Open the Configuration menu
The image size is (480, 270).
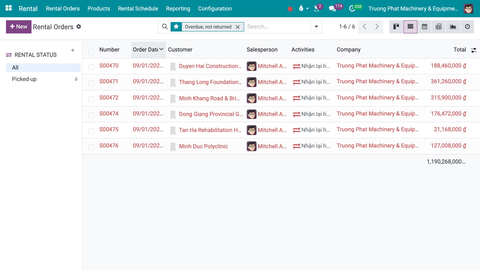(x=215, y=8)
